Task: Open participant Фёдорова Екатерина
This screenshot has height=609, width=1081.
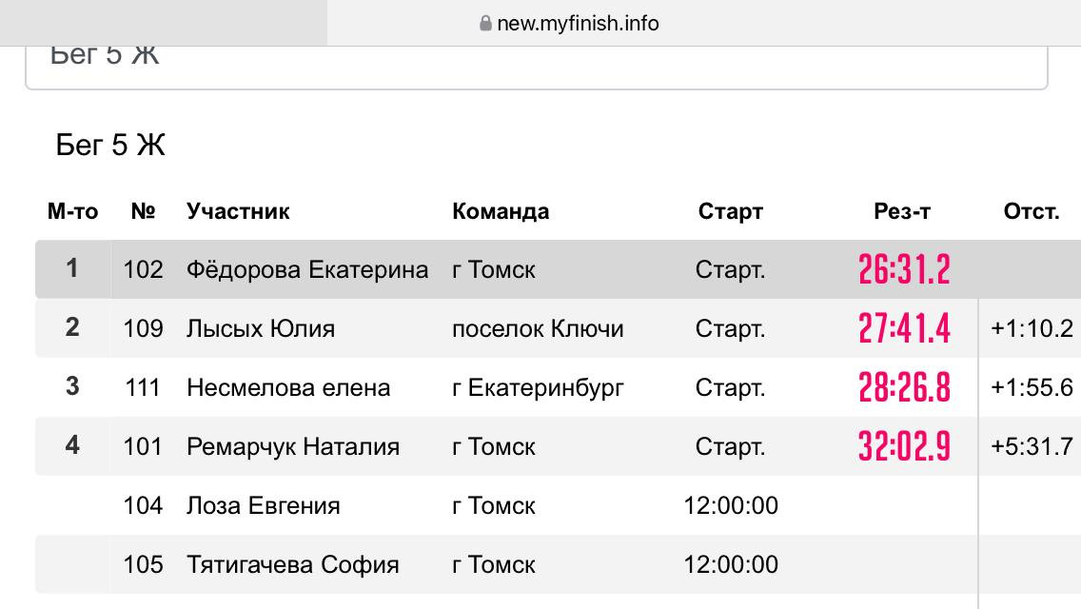Action: (x=307, y=269)
